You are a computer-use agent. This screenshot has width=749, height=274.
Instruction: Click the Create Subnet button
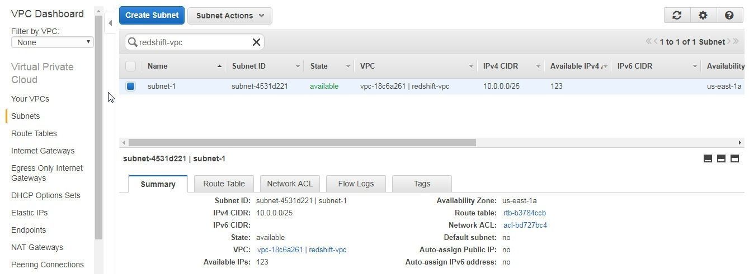pyautogui.click(x=152, y=15)
